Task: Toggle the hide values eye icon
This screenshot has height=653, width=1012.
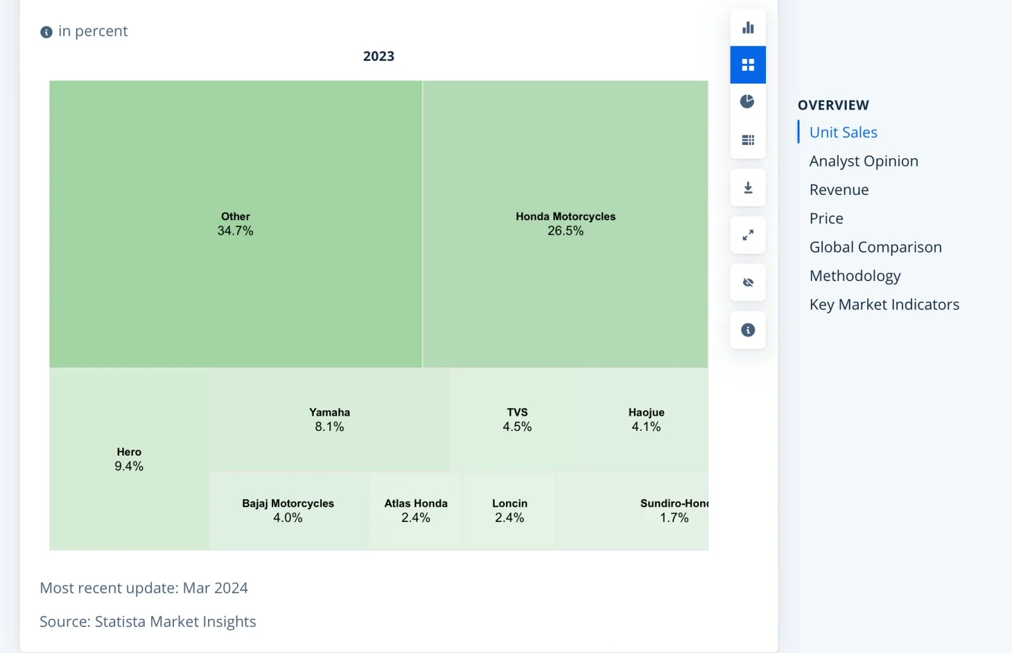Action: coord(748,282)
